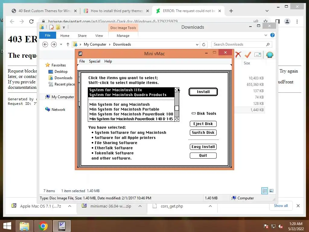Click the Easy Install button
The image size is (309, 232).
coord(203,147)
